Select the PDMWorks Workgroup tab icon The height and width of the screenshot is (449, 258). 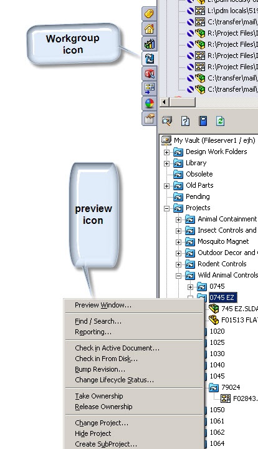tap(149, 59)
